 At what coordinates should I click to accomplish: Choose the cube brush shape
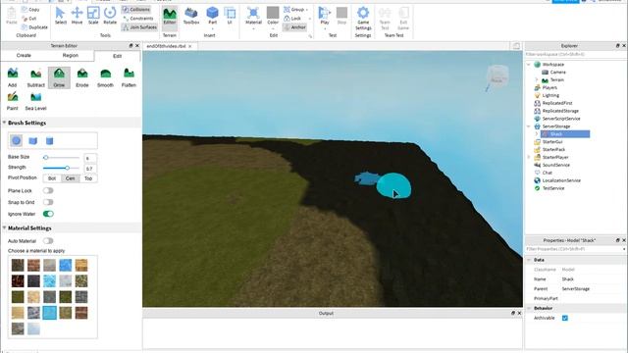tap(32, 140)
